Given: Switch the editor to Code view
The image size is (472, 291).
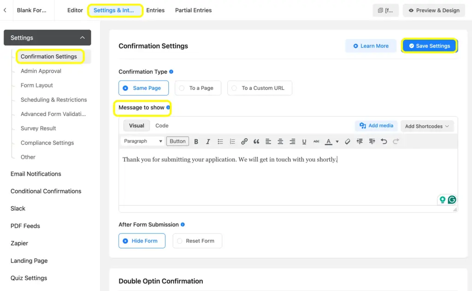Looking at the screenshot, I should coord(162,125).
